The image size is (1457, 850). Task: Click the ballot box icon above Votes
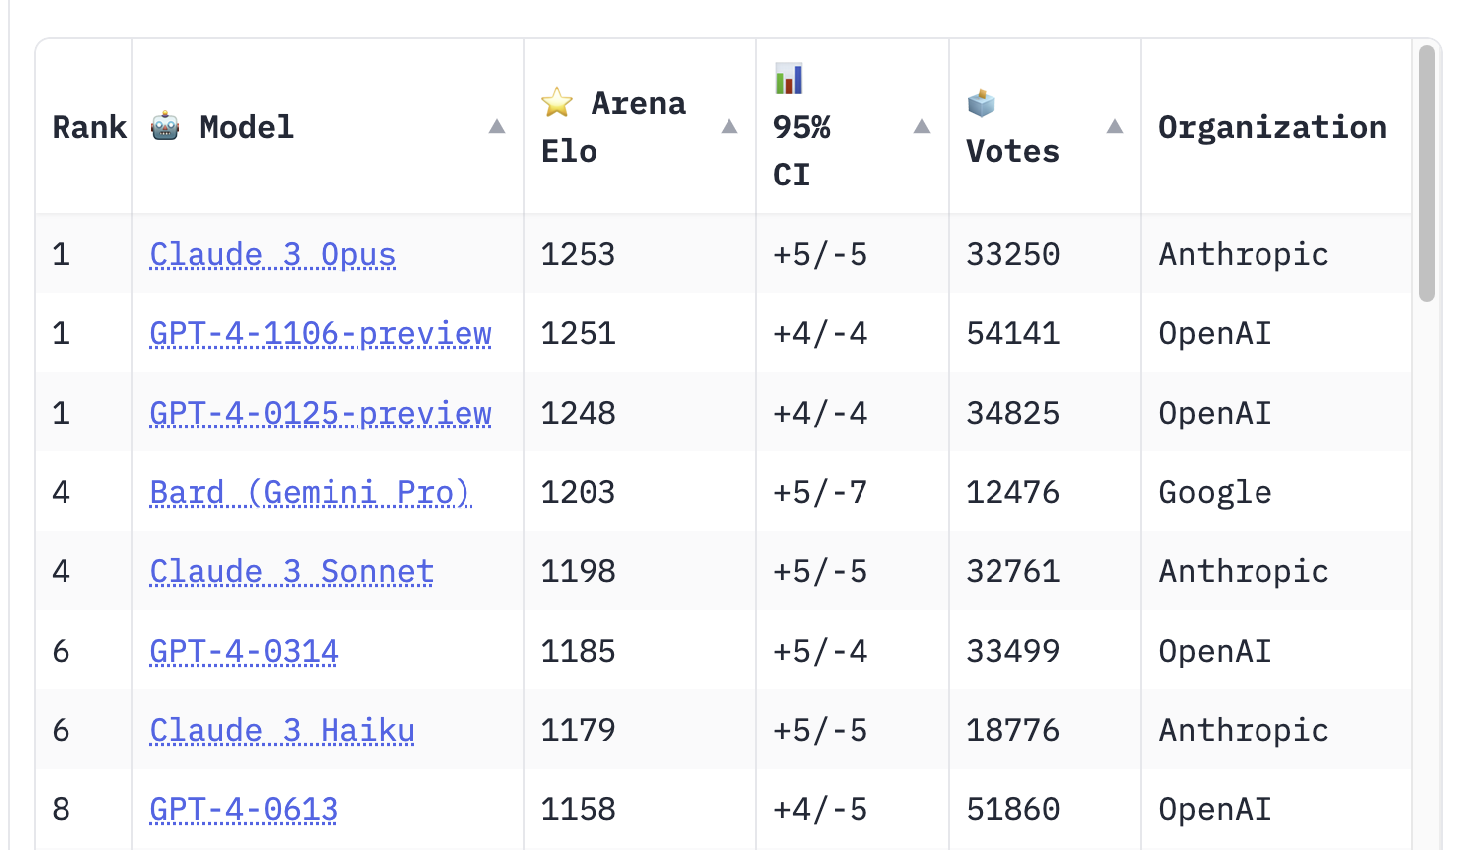coord(981,102)
